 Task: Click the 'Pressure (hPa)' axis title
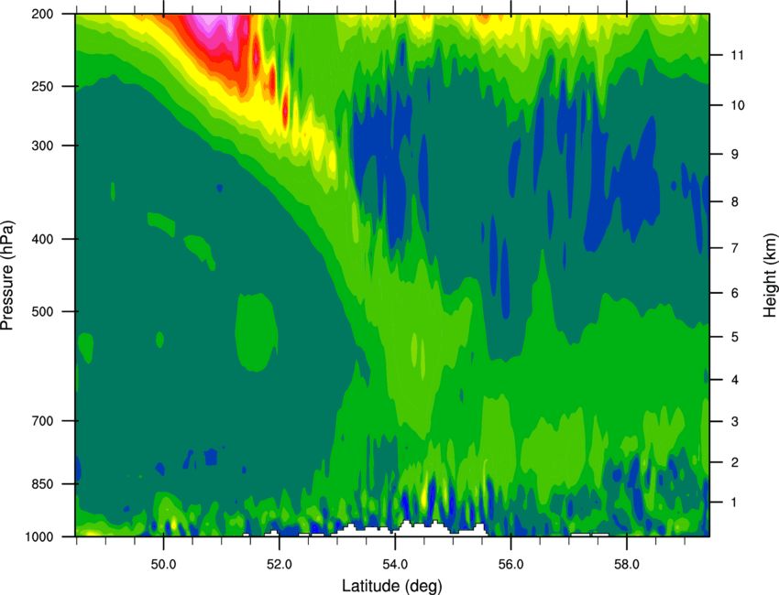[7, 276]
